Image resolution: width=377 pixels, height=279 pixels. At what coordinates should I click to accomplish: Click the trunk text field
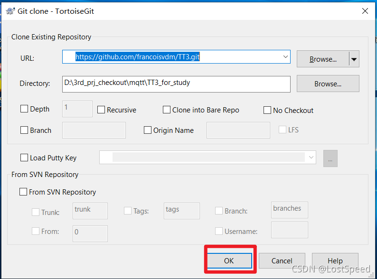[90, 211]
